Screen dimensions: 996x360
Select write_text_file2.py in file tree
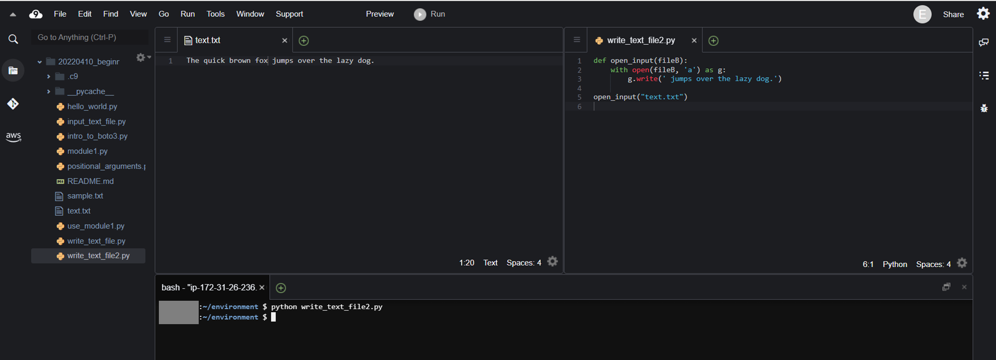point(88,256)
